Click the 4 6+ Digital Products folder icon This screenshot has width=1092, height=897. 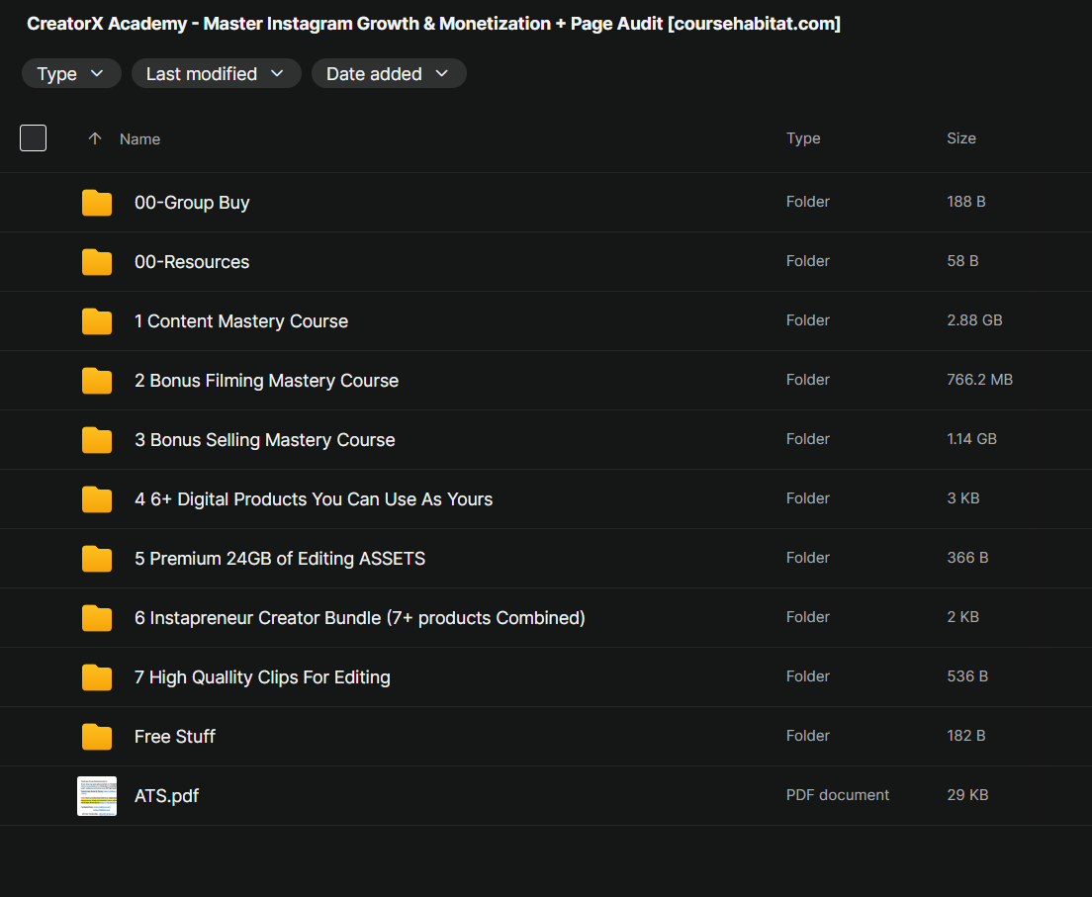coord(97,499)
